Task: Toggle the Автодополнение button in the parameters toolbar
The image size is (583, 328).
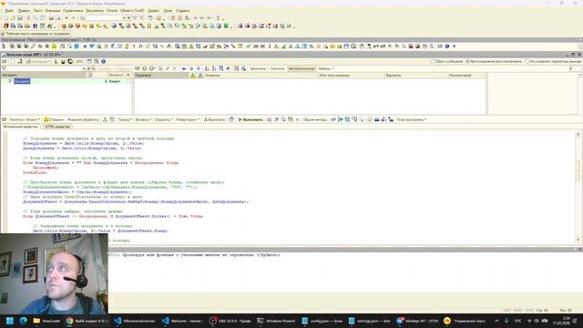Action: click(x=302, y=68)
